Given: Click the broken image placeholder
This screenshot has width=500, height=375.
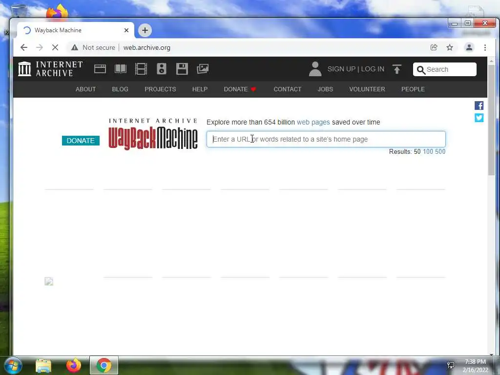Looking at the screenshot, I should click(x=49, y=281).
